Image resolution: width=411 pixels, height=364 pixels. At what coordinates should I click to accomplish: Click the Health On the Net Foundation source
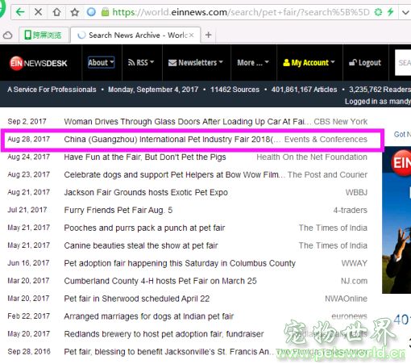[x=312, y=157]
